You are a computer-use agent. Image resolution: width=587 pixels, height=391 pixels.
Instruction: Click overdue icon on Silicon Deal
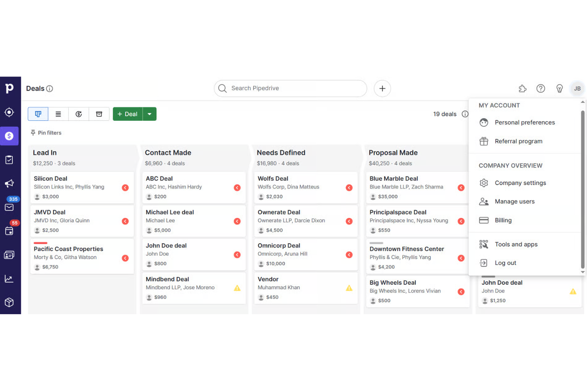(x=125, y=188)
